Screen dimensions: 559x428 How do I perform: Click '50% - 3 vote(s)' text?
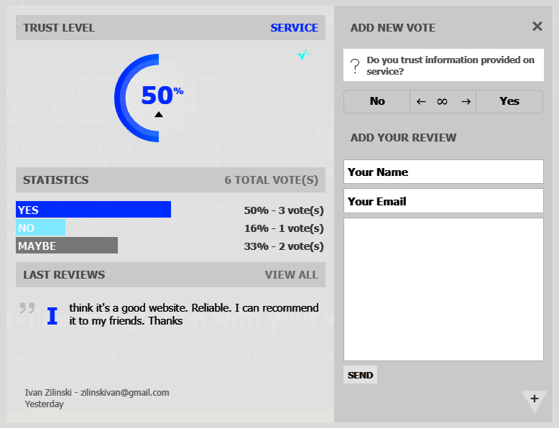(x=284, y=210)
